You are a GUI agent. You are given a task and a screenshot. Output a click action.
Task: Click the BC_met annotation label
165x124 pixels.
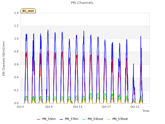[x=28, y=11]
